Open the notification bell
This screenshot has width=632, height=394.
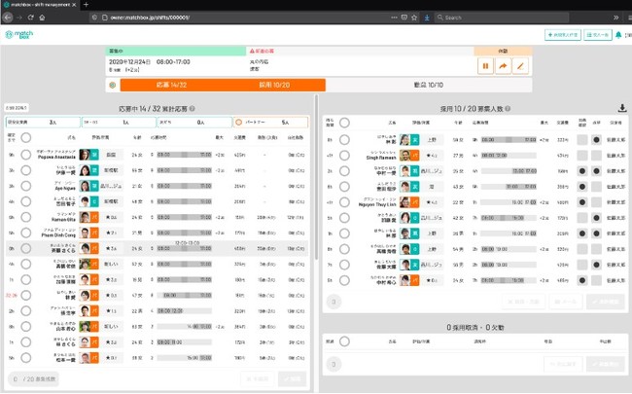click(x=618, y=35)
